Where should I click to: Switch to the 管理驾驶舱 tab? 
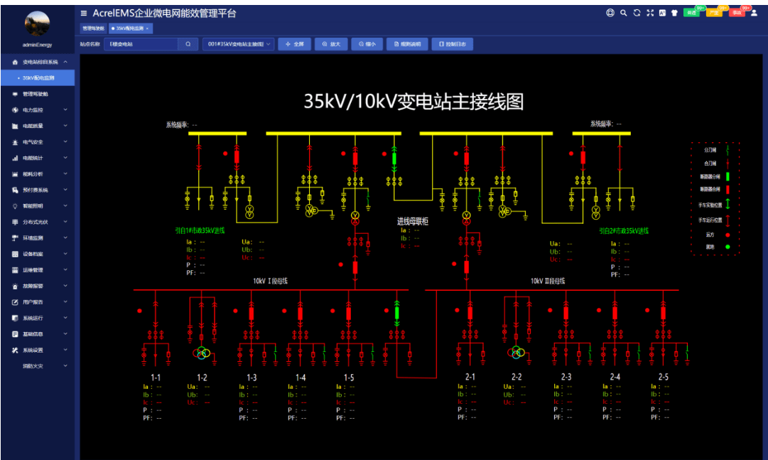click(x=93, y=28)
